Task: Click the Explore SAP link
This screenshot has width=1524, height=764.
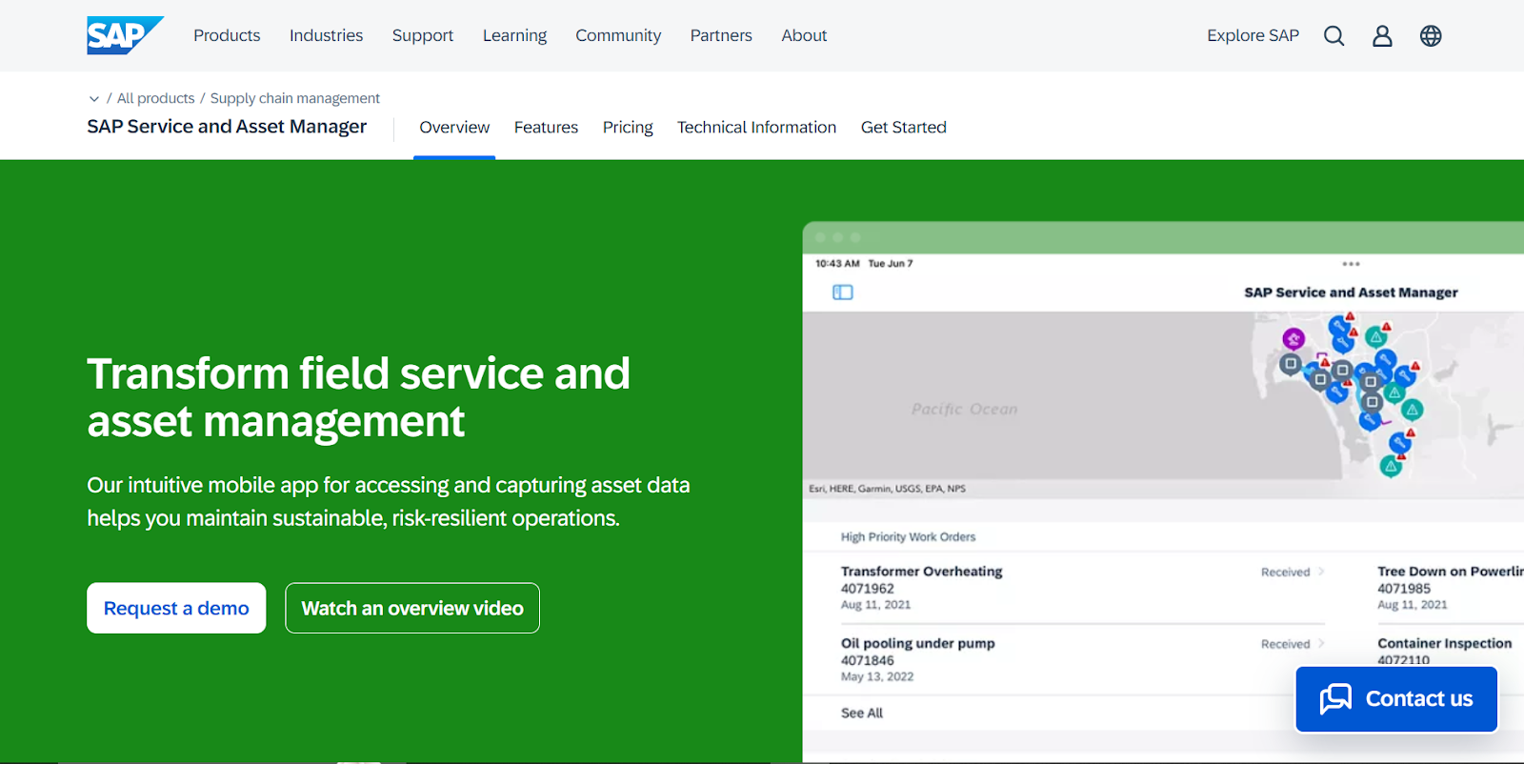Action: click(1253, 36)
